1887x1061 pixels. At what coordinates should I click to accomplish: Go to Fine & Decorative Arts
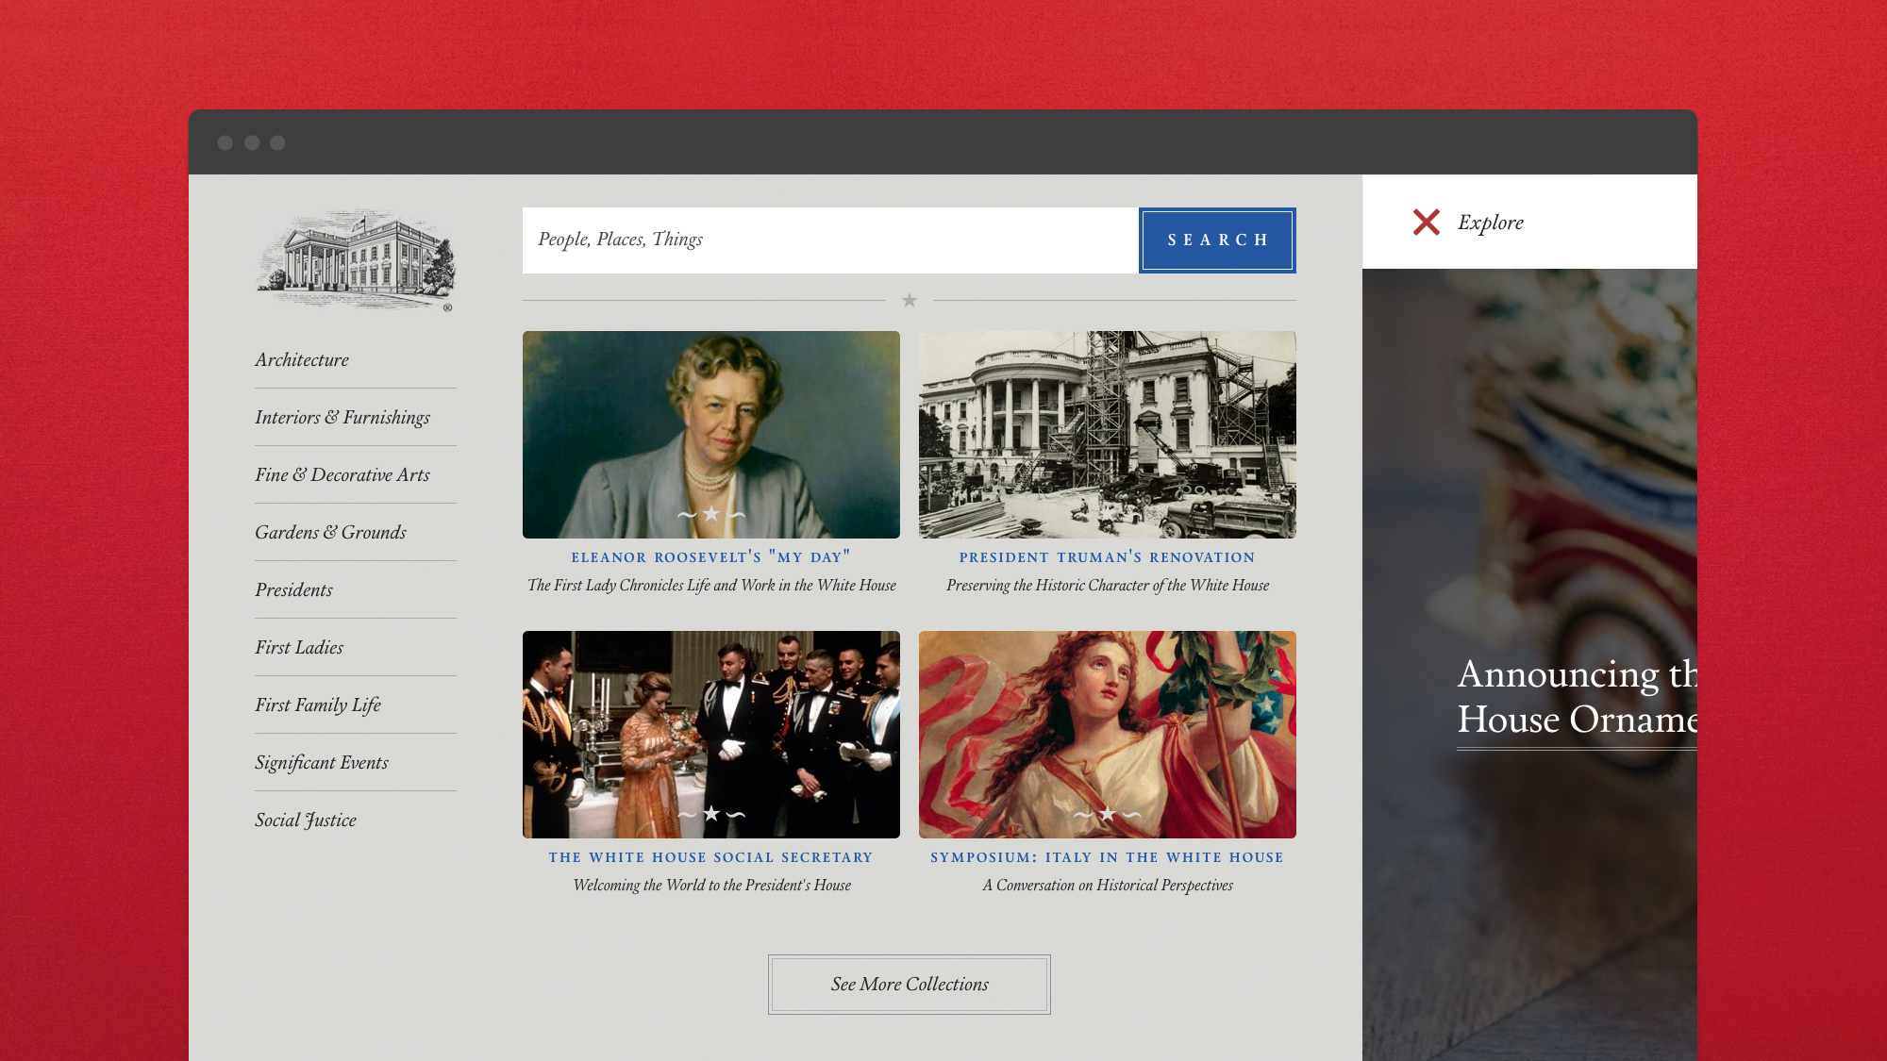pos(342,475)
